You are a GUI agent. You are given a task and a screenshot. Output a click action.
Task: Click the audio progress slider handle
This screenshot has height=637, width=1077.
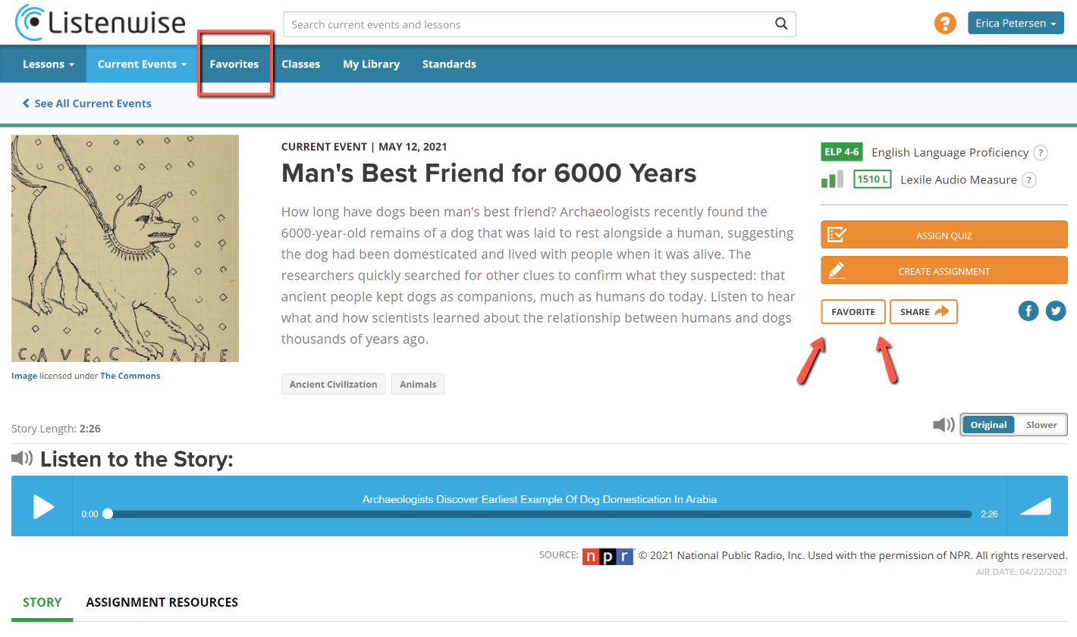(108, 514)
